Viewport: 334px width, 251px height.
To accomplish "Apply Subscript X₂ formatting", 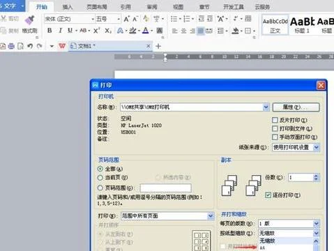I will (x=108, y=31).
